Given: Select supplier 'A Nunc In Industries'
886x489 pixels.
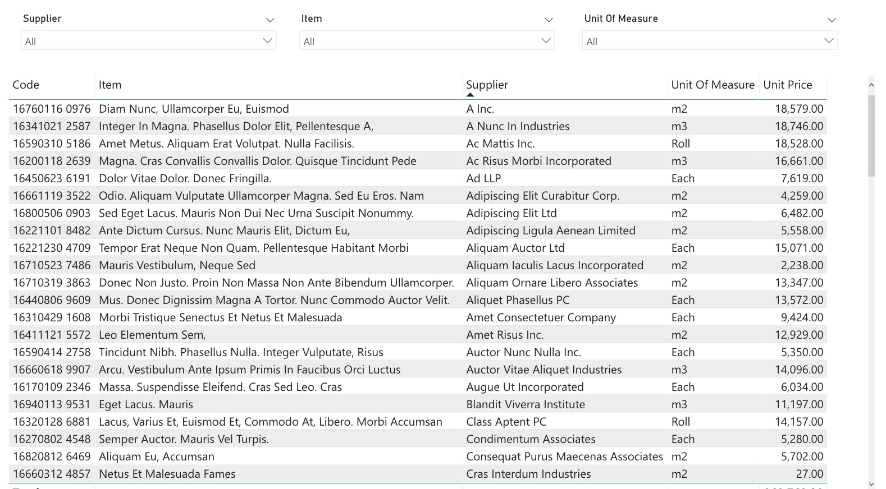Looking at the screenshot, I should pyautogui.click(x=518, y=126).
